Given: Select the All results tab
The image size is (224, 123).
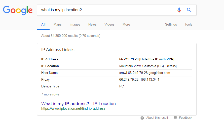Looking at the screenshot, I should coord(43,25).
